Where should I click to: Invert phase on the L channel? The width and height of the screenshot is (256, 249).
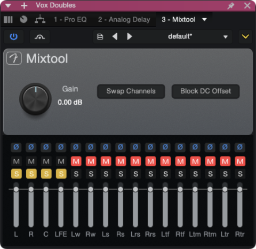[17, 147]
